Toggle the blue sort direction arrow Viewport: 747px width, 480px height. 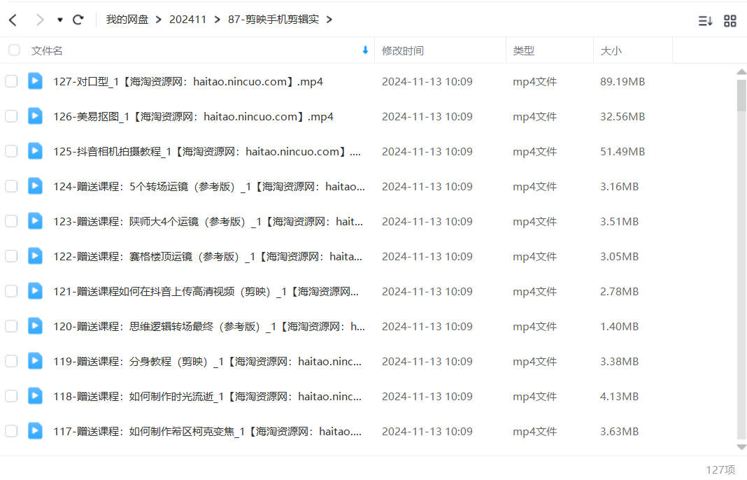tap(365, 50)
